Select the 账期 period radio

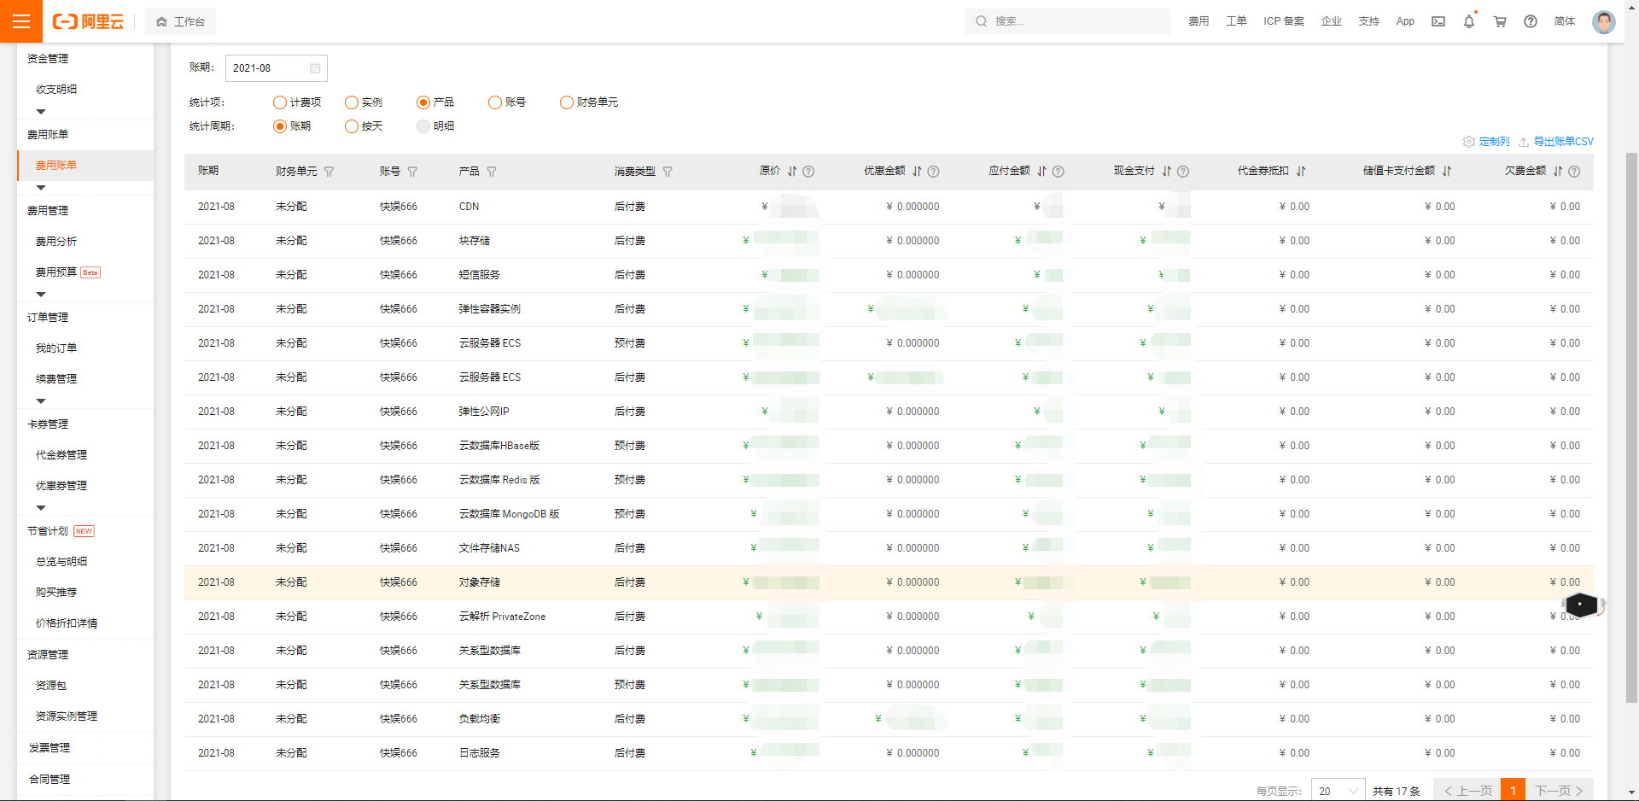(x=280, y=126)
